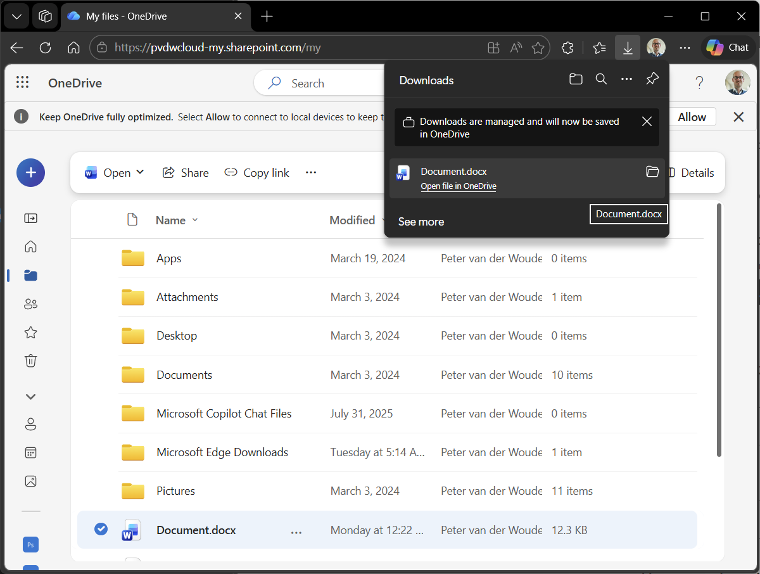Open the Downloads folder icon in panel
Screen dimensions: 760x574
(576, 79)
